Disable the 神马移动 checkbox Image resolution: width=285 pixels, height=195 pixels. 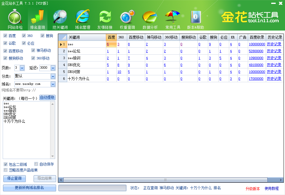point(33,50)
